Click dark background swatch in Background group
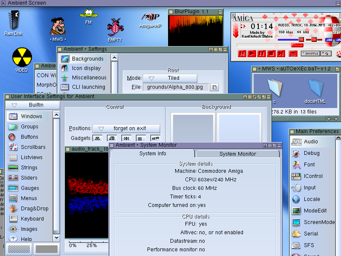 point(193,128)
